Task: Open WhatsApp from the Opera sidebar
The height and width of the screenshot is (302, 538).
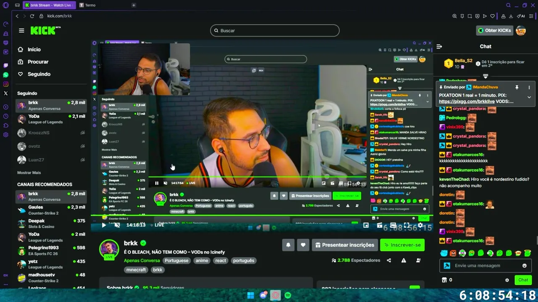Action: click(x=5, y=75)
